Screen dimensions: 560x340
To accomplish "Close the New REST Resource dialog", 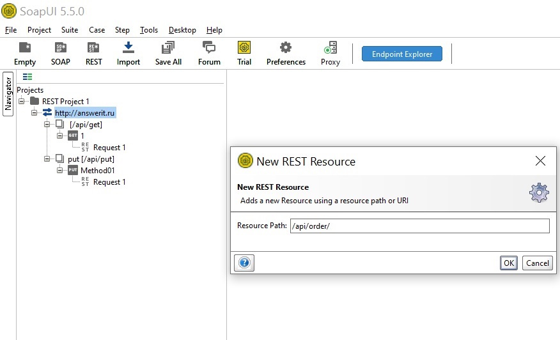I will pyautogui.click(x=540, y=160).
